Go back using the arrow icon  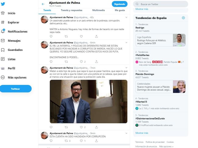[x=43, y=4]
